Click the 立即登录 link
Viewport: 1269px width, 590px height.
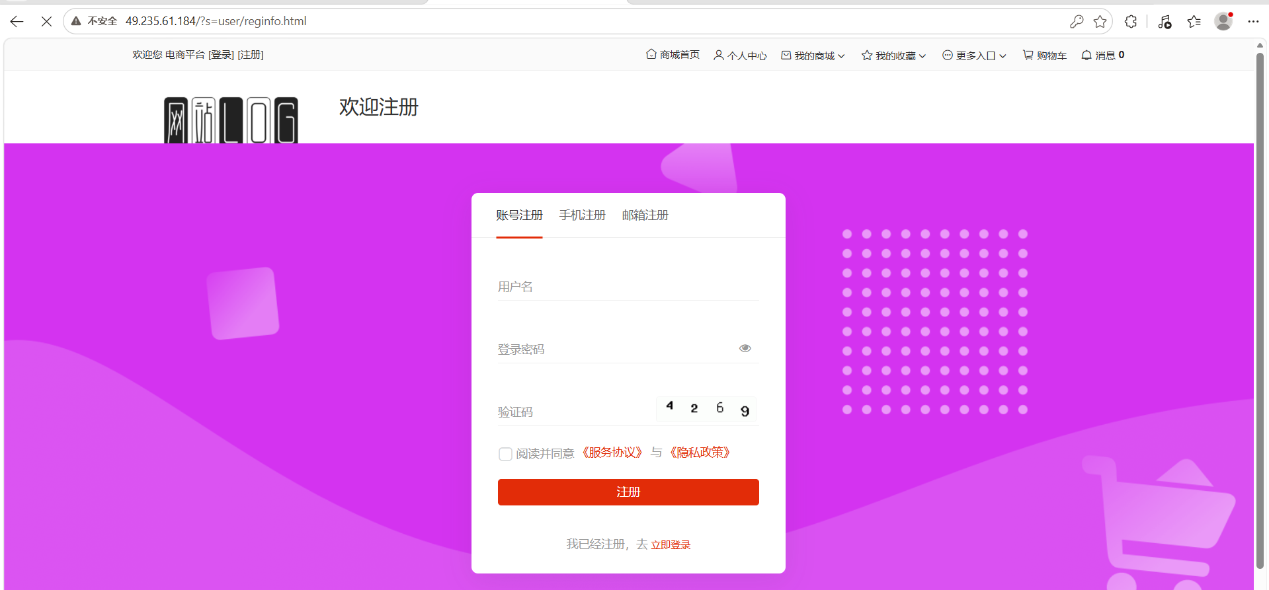tap(671, 544)
